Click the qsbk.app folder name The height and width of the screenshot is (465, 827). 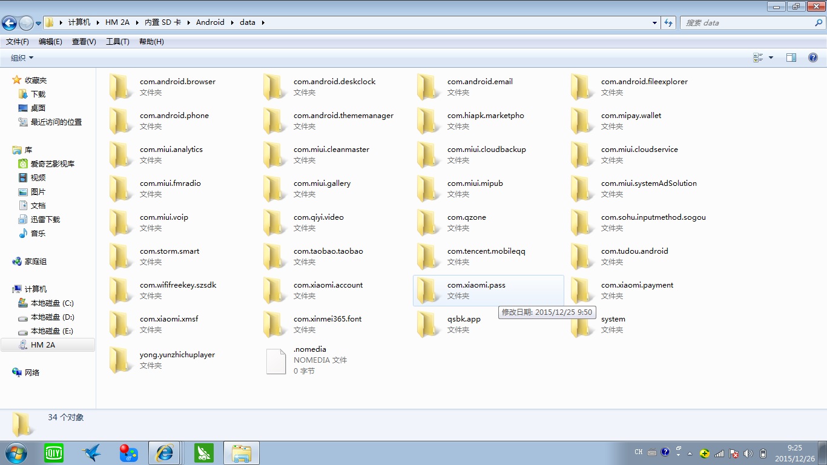click(464, 319)
